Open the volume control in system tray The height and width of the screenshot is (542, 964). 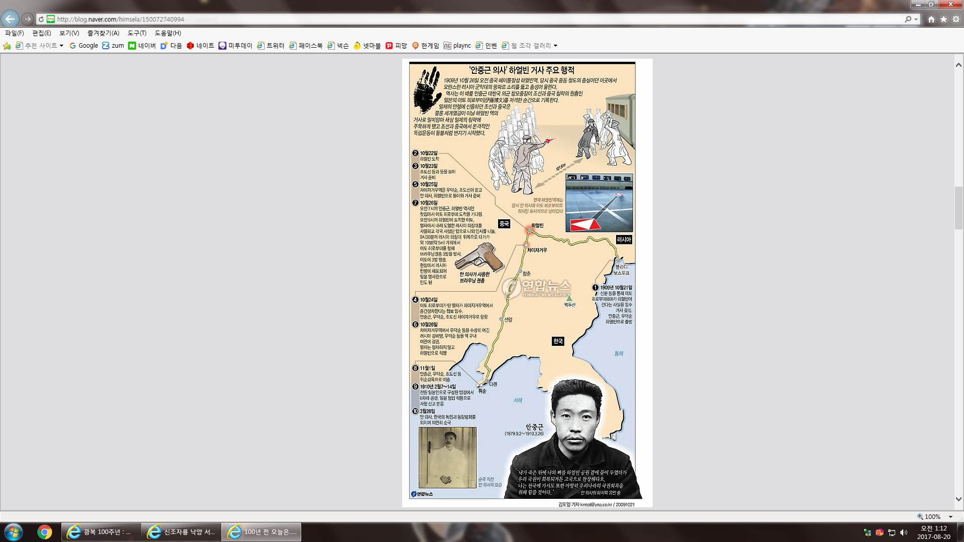coord(904,532)
